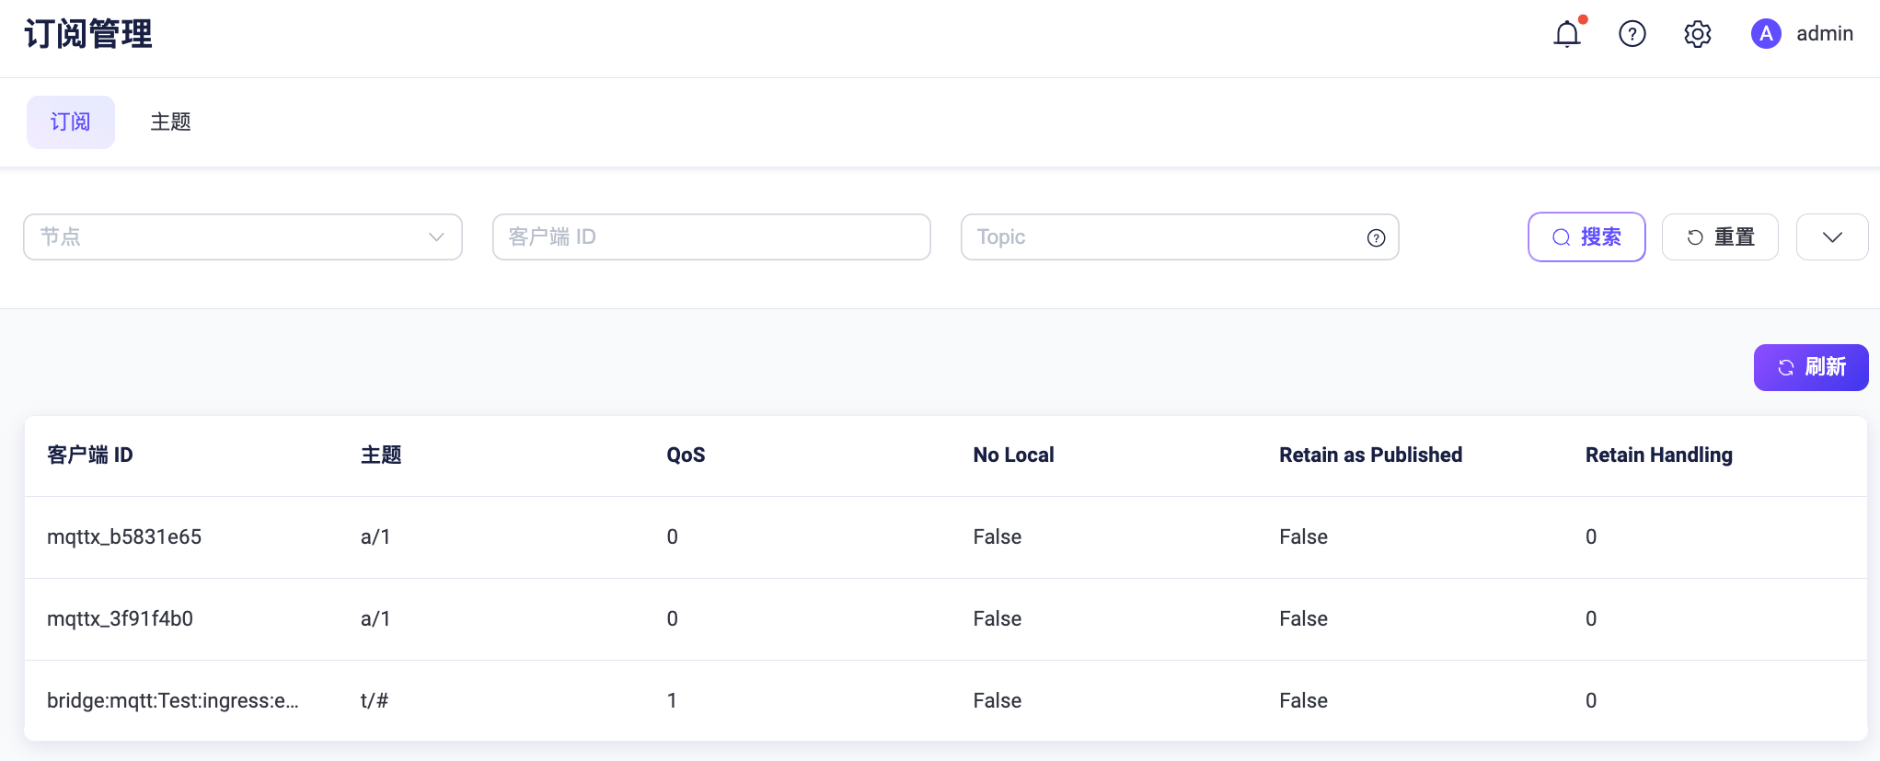Image resolution: width=1880 pixels, height=761 pixels.
Task: Click the 订阅管理 page title
Action: pos(88,35)
